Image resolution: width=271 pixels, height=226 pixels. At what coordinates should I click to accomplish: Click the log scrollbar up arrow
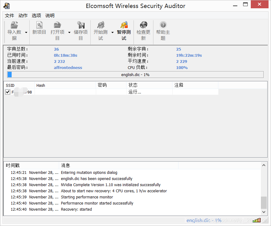pyautogui.click(x=264, y=165)
